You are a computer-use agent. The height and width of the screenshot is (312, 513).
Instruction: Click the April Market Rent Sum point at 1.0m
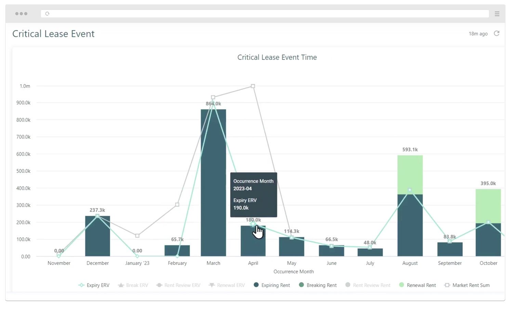click(x=253, y=86)
